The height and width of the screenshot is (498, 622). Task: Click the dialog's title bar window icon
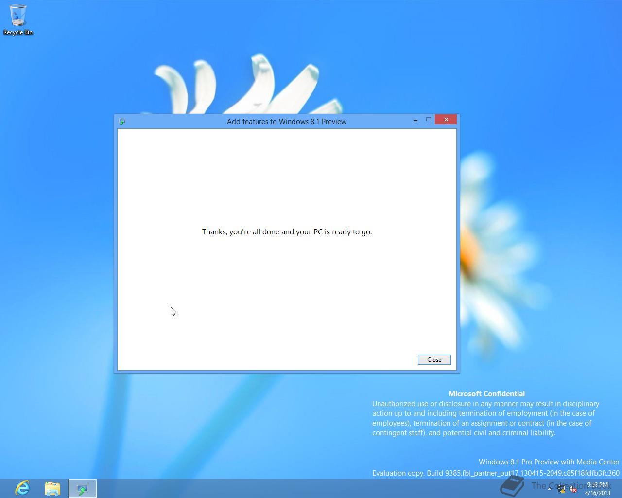click(122, 122)
